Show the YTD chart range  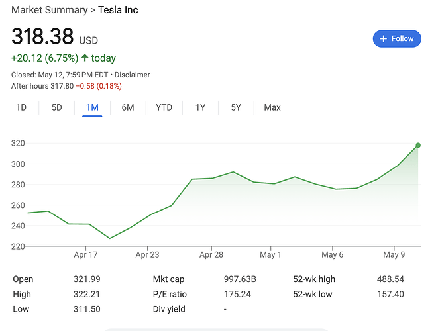coord(164,107)
